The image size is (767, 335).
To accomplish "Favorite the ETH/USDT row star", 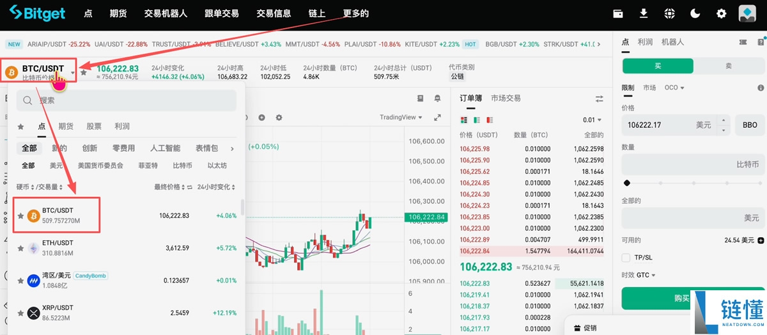I will (20, 248).
